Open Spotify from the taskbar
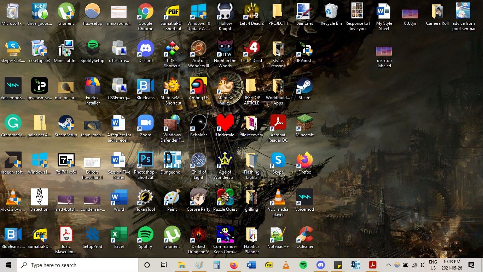Image resolution: width=483 pixels, height=272 pixels. coord(303,265)
